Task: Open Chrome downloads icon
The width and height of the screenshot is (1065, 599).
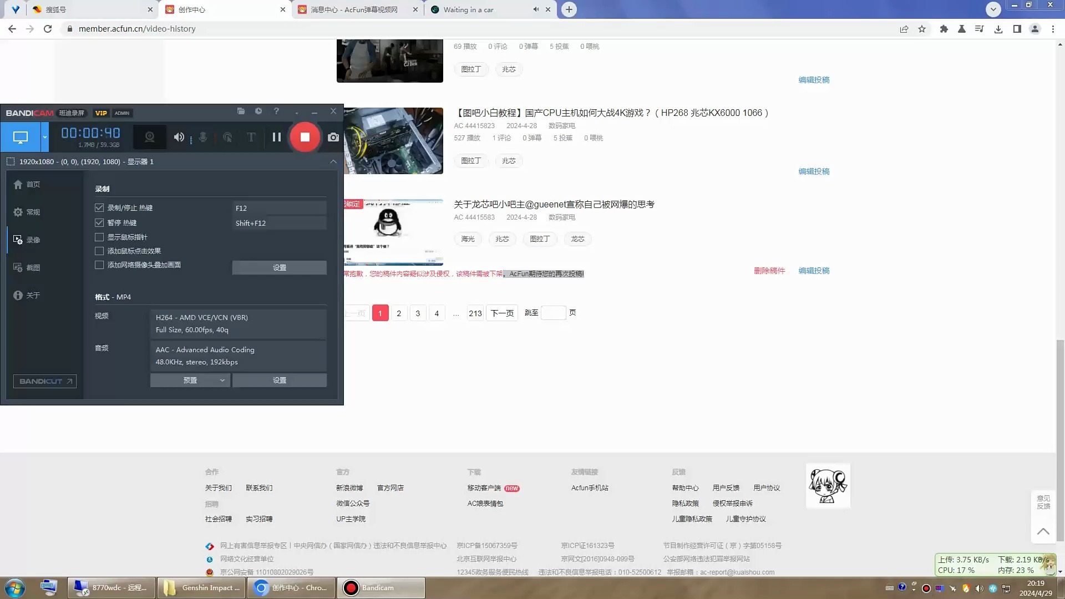Action: coord(998,29)
